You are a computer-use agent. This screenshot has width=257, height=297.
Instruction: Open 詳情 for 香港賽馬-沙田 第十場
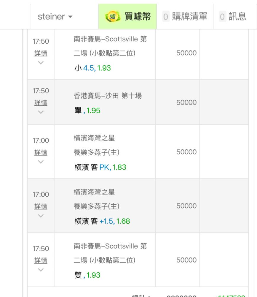pos(41,103)
